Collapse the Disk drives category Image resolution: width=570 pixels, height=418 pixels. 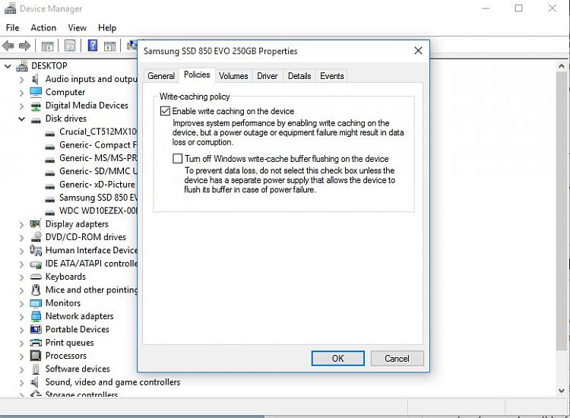pos(21,119)
